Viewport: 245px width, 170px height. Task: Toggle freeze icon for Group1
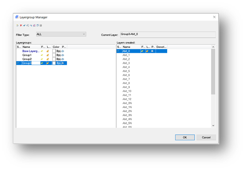point(42,55)
